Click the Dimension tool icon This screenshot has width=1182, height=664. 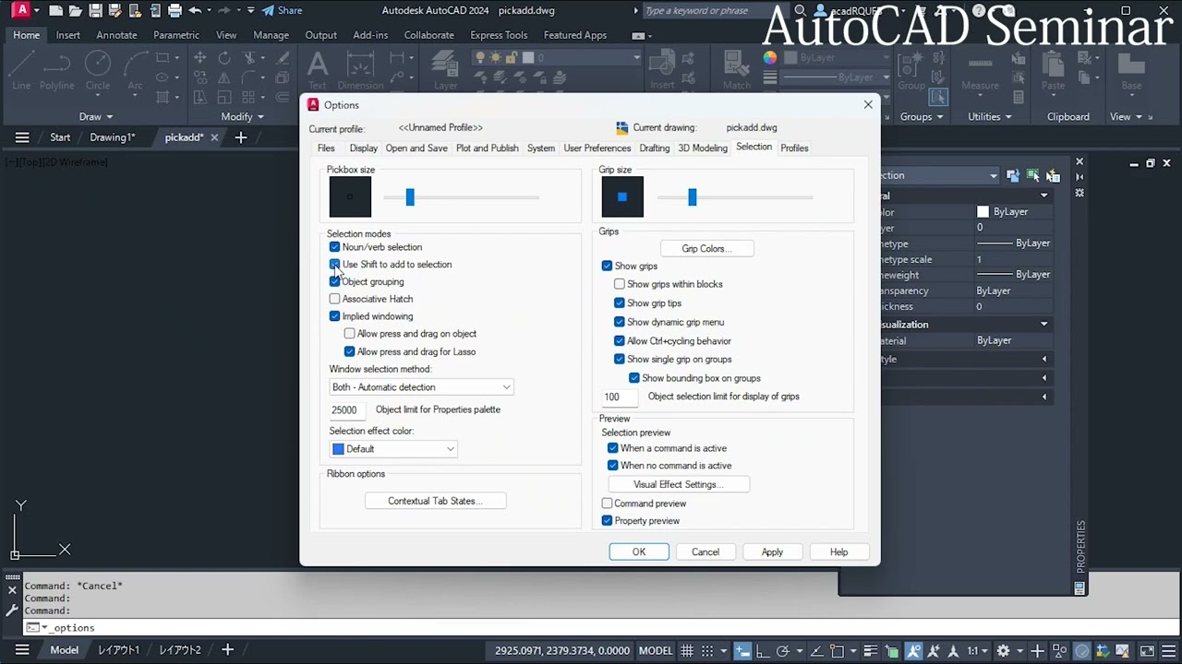click(x=360, y=69)
